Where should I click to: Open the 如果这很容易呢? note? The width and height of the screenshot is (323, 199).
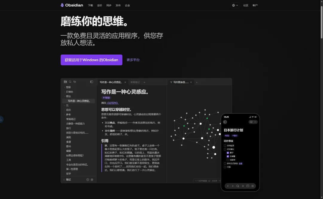(75, 156)
